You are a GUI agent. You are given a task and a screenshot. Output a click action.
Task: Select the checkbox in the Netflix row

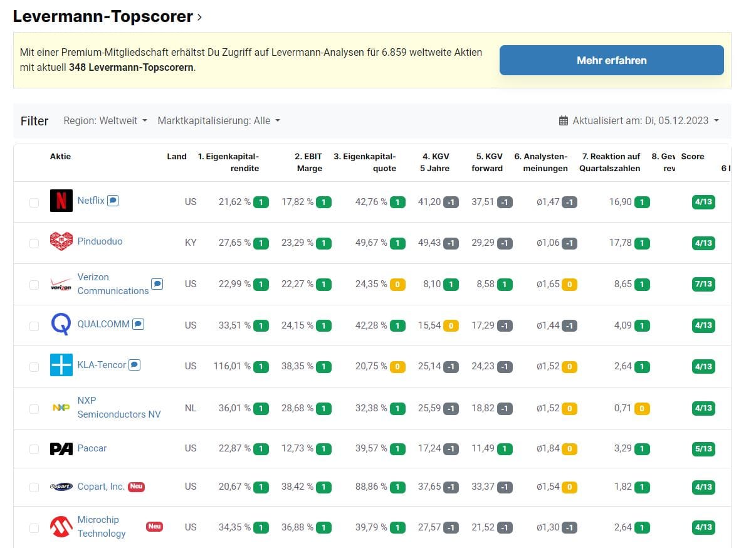click(34, 201)
